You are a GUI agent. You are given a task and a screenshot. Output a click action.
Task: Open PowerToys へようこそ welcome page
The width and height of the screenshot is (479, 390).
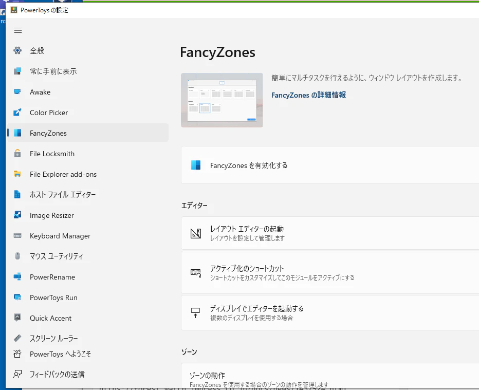pos(88,354)
